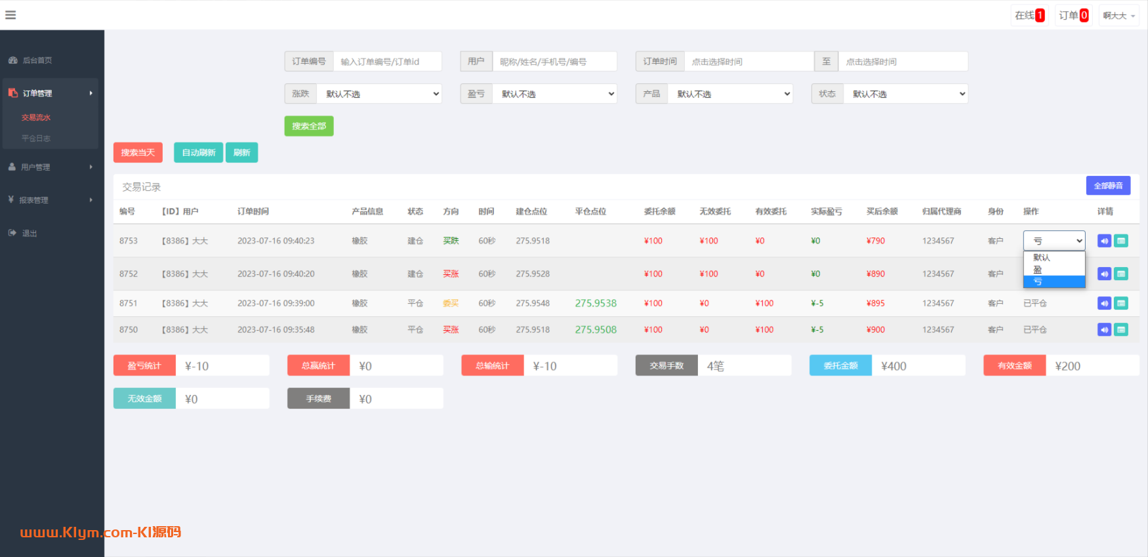Screen dimensions: 1148x557
Task: Expand the 订单管理 sidebar arrow
Action: pos(91,93)
